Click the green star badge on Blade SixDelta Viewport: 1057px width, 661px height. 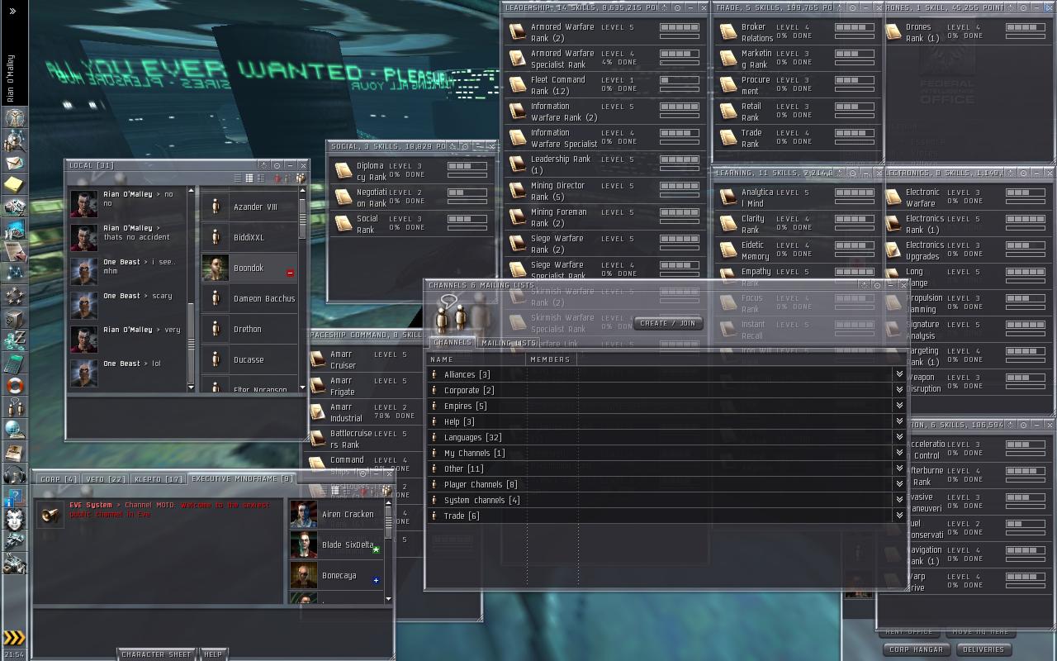coord(376,549)
